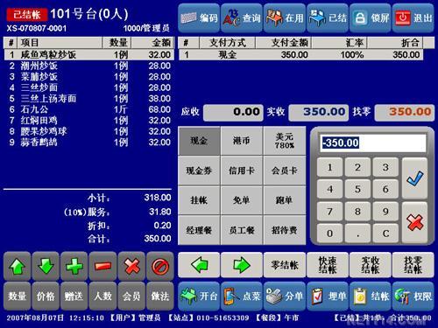Viewport: 438px width, 328px height.
Task: Select order row 潮州炒饭
Action: point(89,66)
